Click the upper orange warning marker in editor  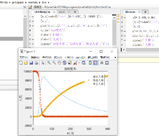[118, 19]
